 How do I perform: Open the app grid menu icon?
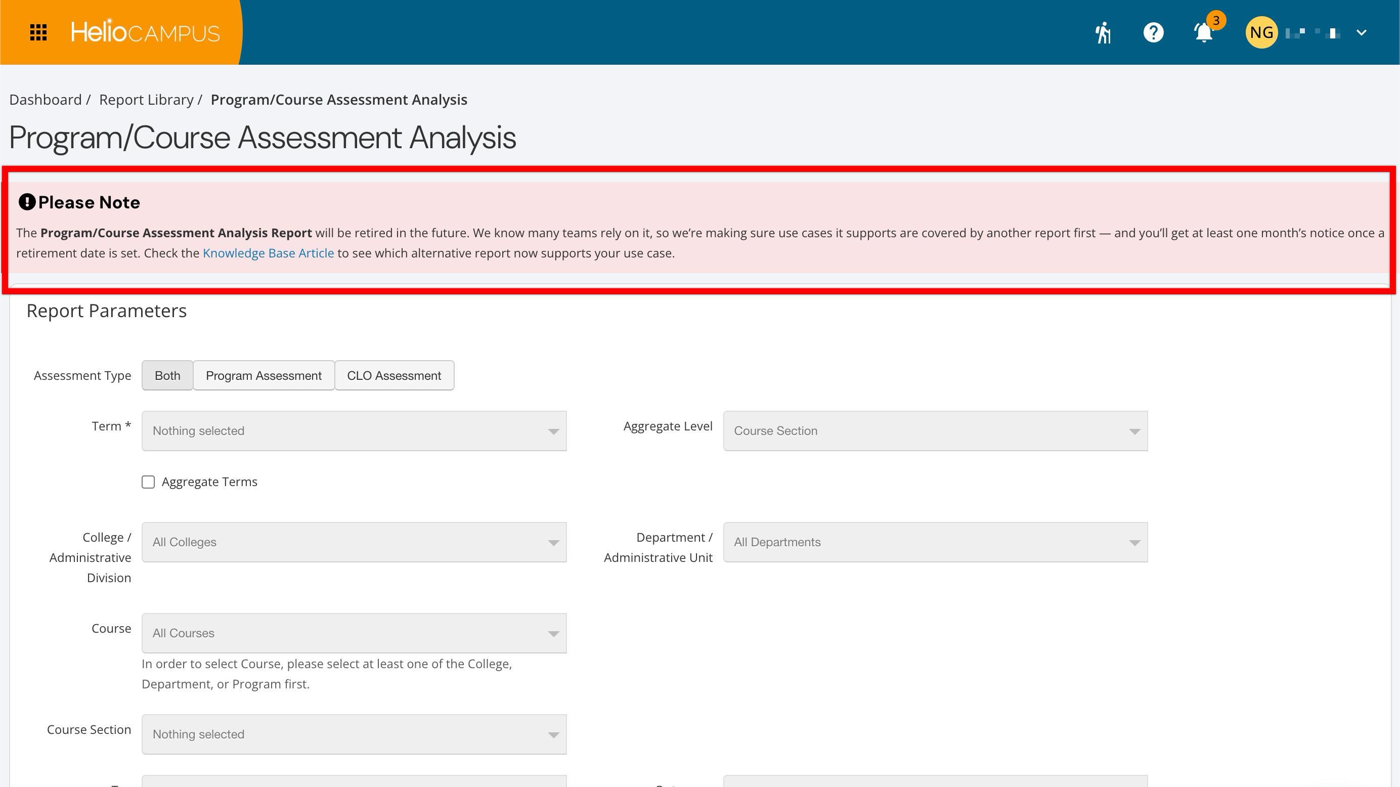click(38, 32)
